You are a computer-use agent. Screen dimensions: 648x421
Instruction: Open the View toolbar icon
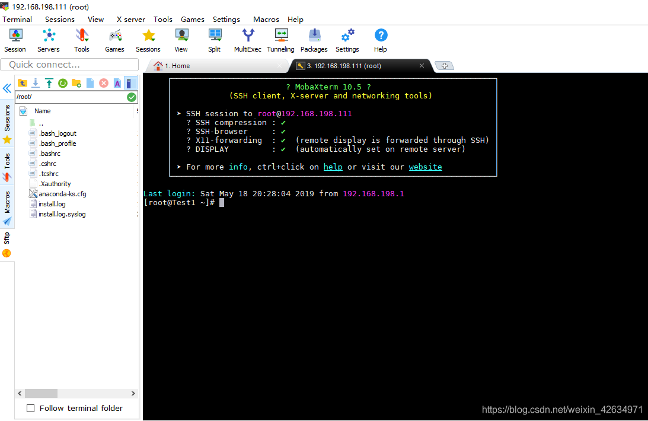coord(181,40)
